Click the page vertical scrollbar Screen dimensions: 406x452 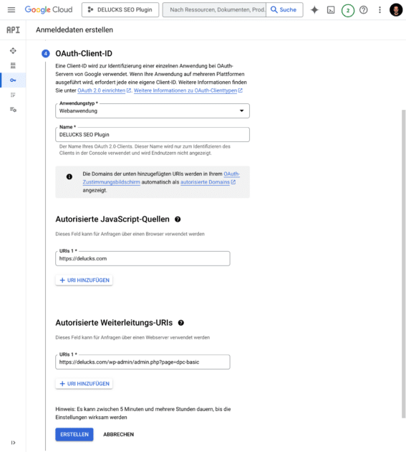(x=403, y=264)
